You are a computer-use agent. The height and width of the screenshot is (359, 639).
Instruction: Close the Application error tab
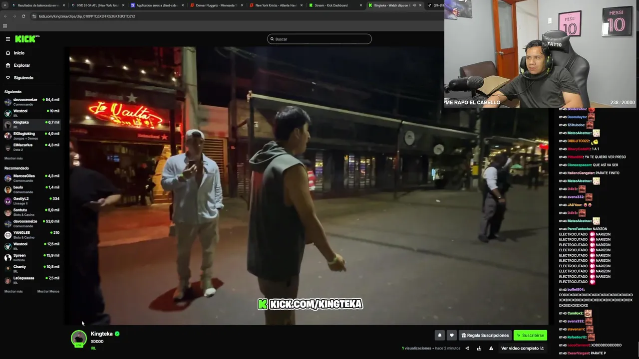[182, 5]
